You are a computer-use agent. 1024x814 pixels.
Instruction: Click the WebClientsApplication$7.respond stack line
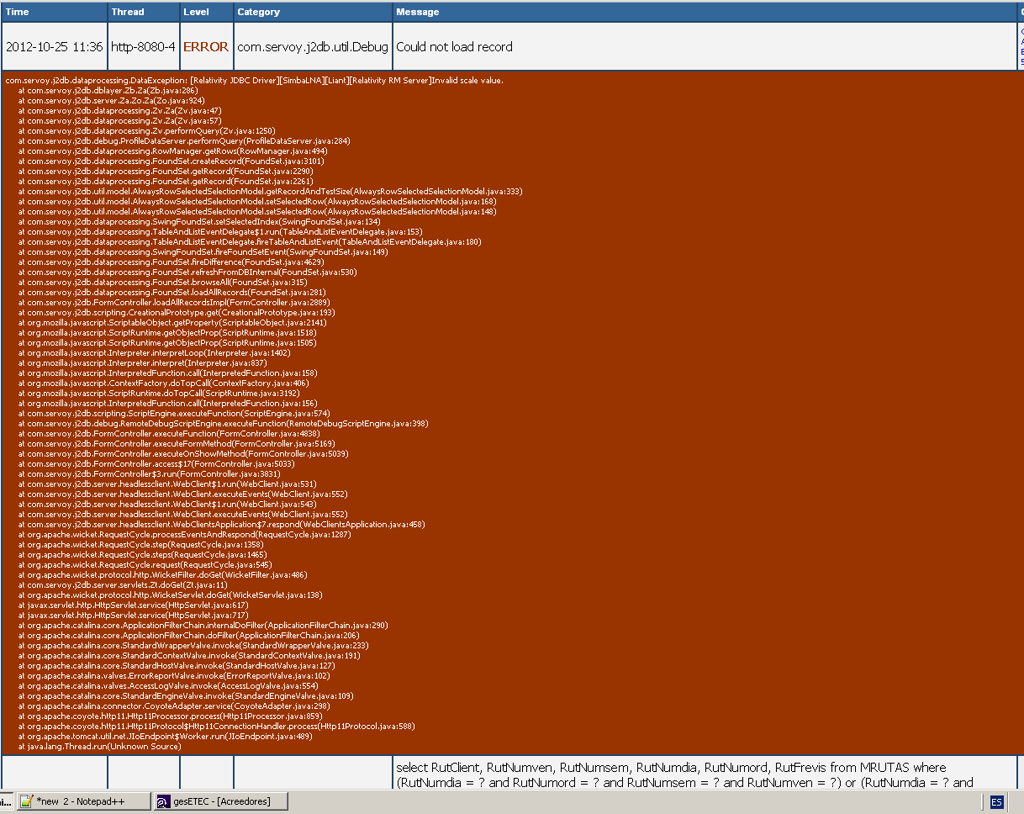point(221,524)
